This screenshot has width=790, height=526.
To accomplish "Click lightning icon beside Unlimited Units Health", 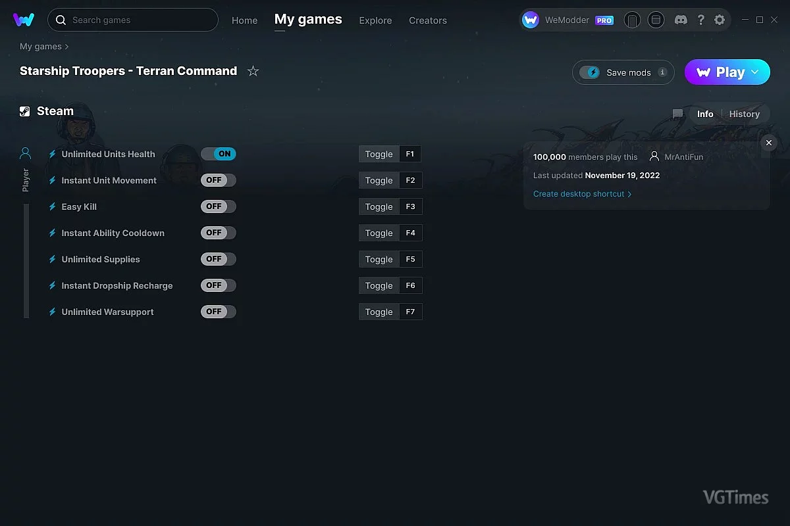I will (53, 155).
